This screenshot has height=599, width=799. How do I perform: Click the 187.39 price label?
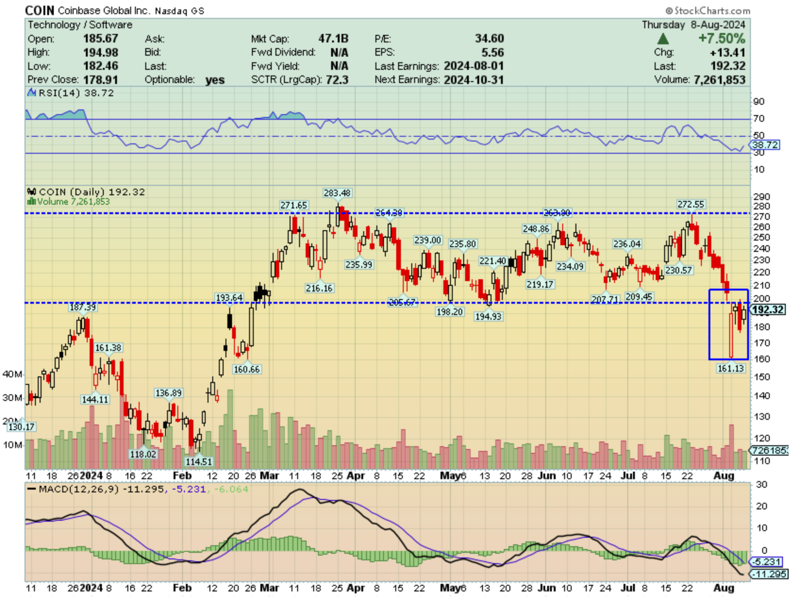(x=83, y=307)
